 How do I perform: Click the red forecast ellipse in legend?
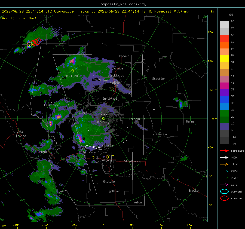point(224,198)
